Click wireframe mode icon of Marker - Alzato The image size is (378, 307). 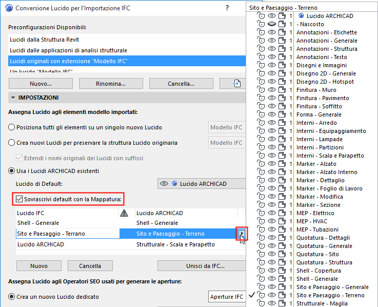(282, 163)
